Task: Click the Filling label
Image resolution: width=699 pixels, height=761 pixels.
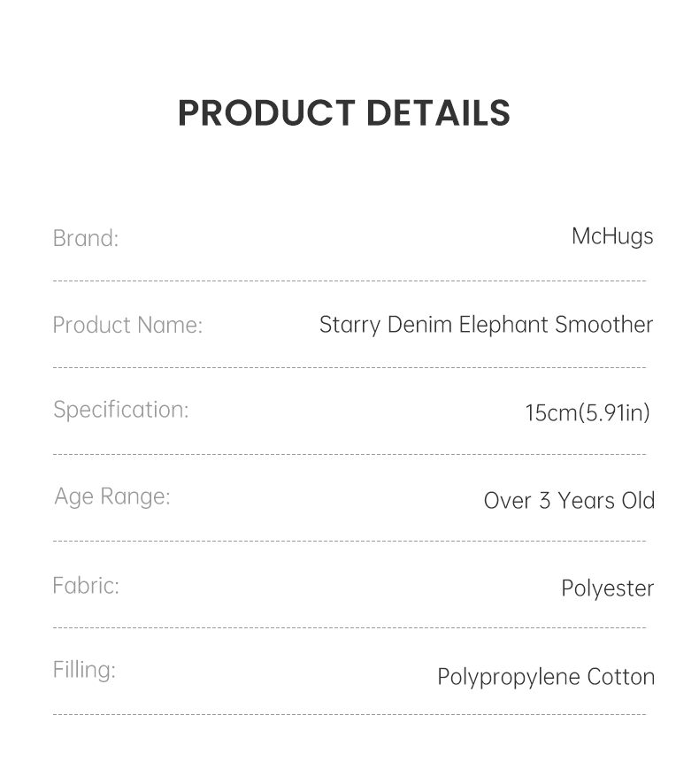Action: [x=84, y=670]
